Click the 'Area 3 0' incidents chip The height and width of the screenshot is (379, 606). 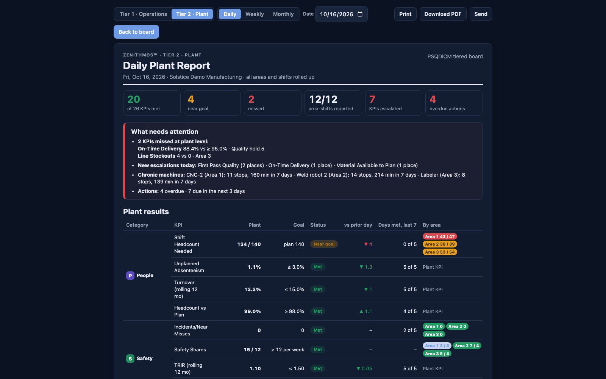434,334
